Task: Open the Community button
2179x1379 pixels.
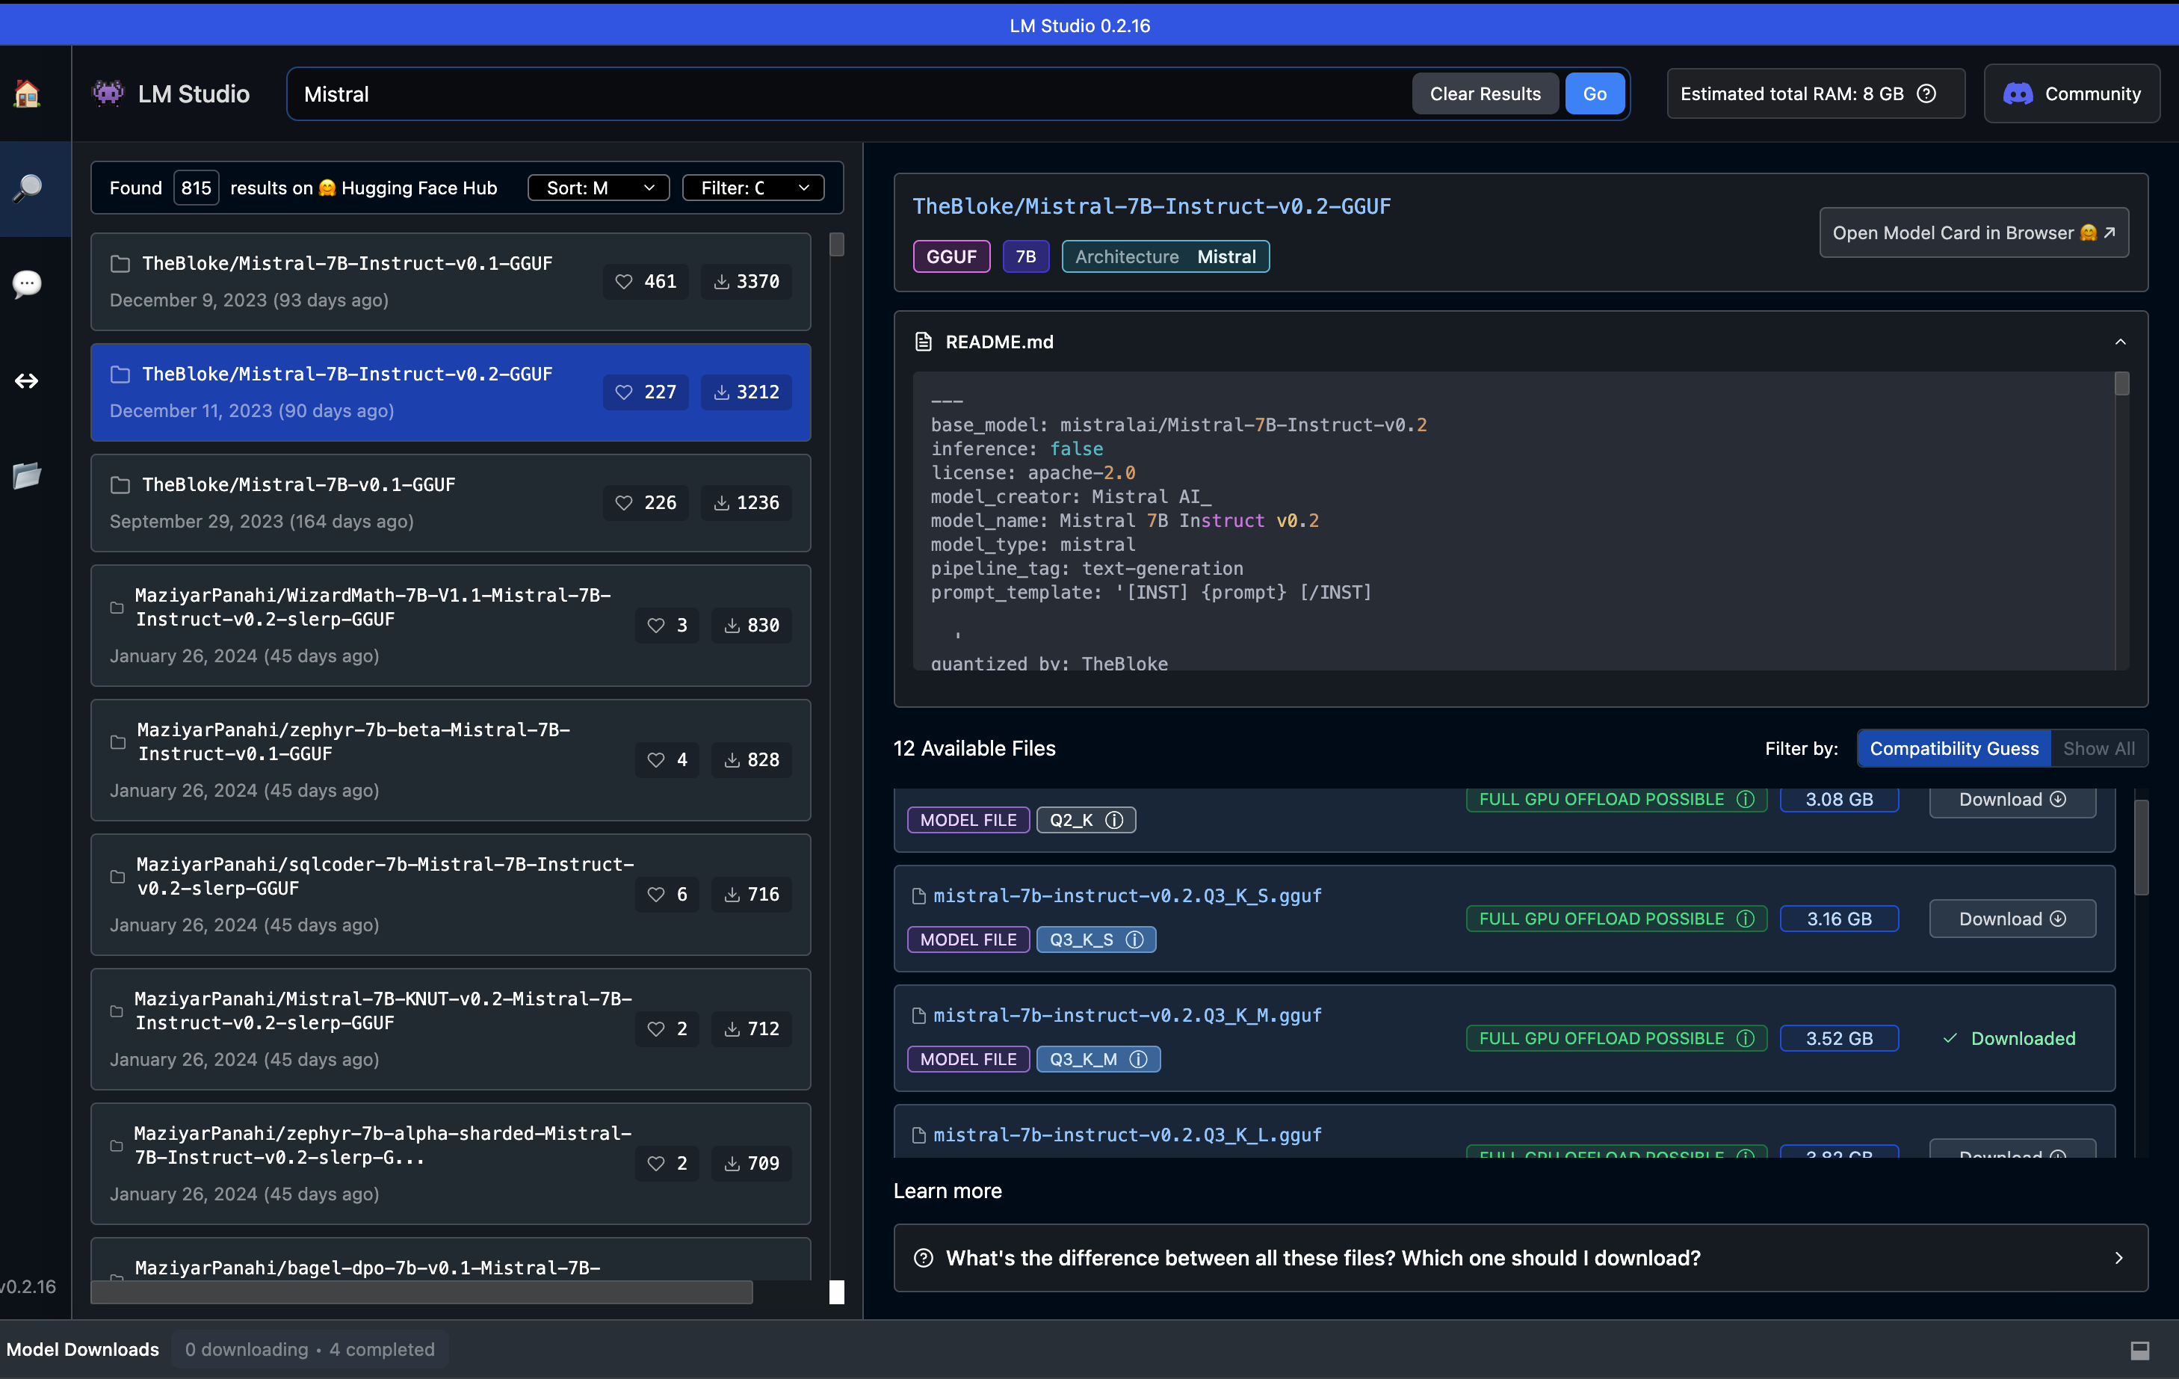Action: pyautogui.click(x=2072, y=93)
